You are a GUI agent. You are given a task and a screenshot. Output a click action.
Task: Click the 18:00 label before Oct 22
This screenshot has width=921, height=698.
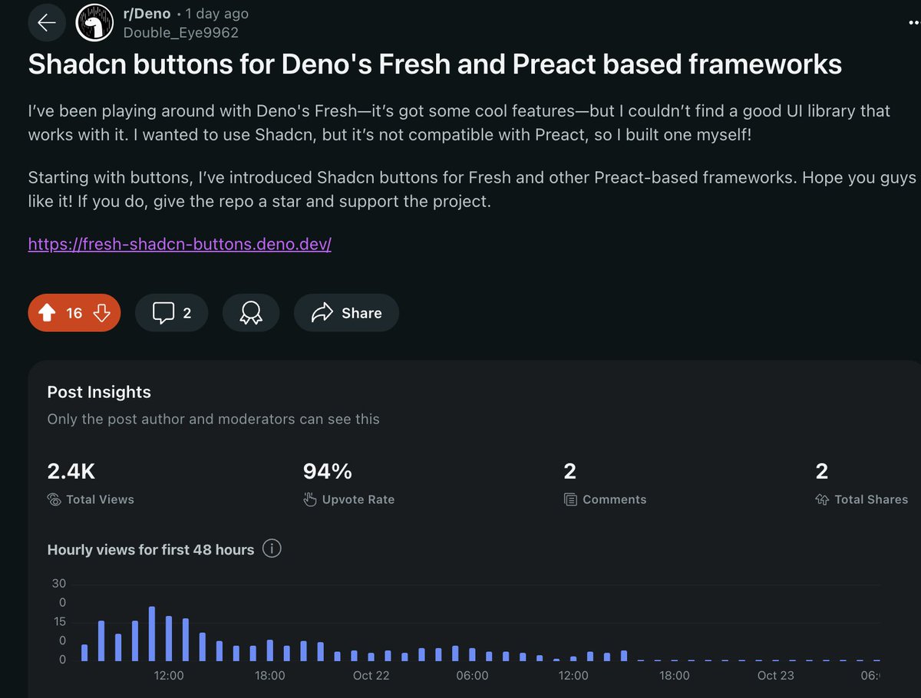point(270,676)
